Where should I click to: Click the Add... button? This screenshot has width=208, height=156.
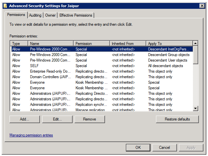(x=25, y=119)
